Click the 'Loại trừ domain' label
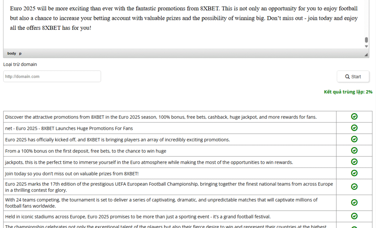 coord(20,65)
